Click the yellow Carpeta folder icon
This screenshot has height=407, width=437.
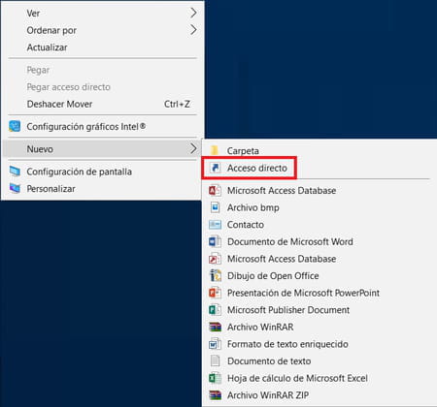(215, 150)
